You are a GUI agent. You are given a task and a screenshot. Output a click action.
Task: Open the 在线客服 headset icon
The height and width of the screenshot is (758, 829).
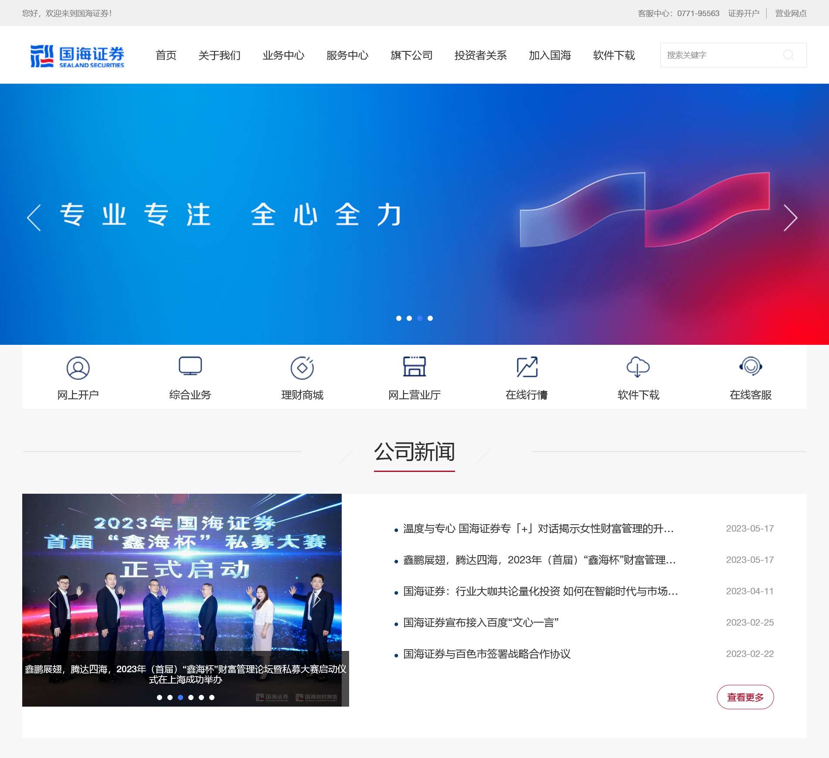click(751, 366)
